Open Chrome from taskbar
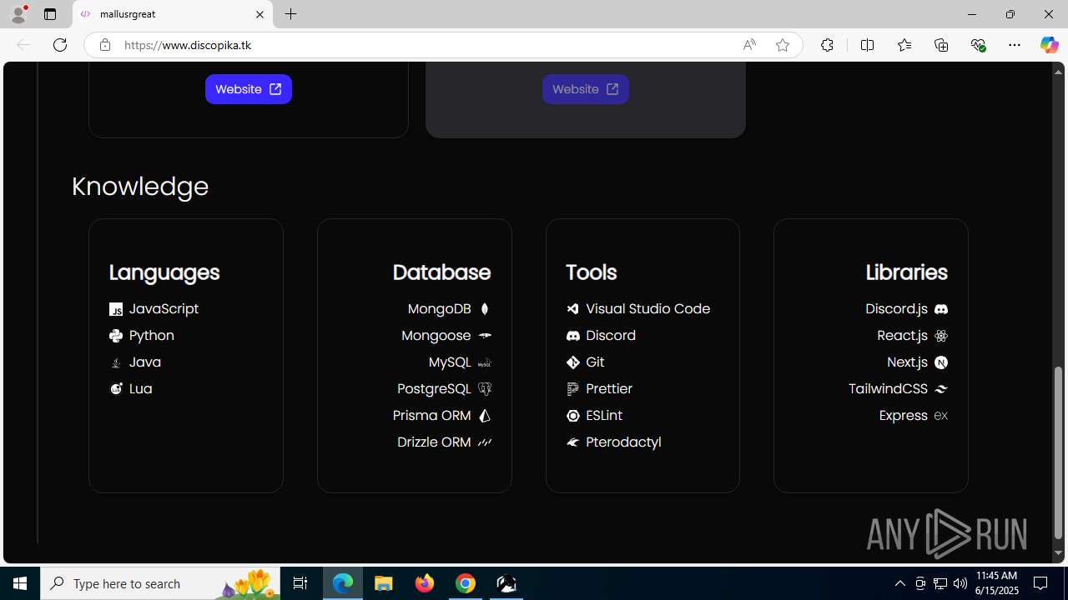The height and width of the screenshot is (600, 1068). tap(466, 583)
